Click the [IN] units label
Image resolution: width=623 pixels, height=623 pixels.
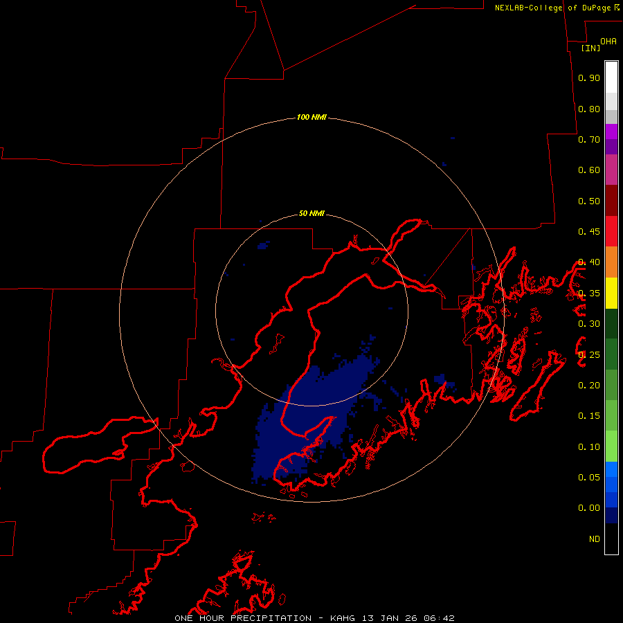point(590,48)
